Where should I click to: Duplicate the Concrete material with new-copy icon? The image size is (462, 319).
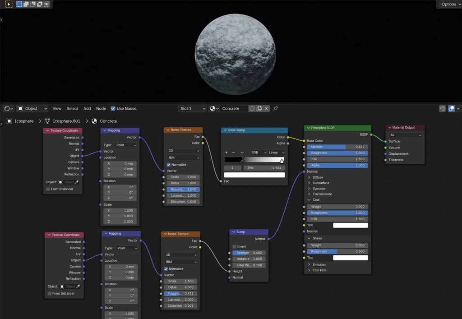[259, 109]
